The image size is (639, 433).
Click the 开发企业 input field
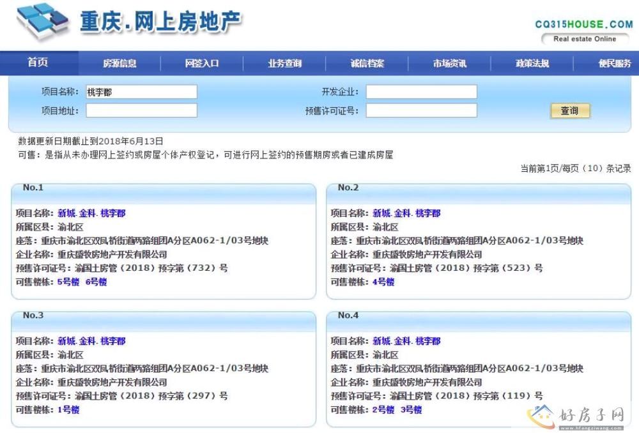coord(421,92)
